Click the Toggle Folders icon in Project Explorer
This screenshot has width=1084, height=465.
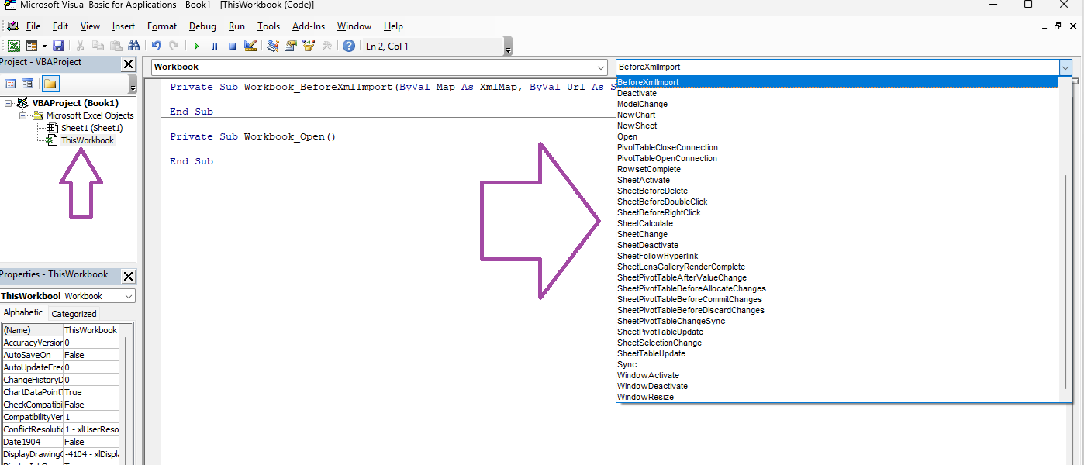click(x=50, y=84)
